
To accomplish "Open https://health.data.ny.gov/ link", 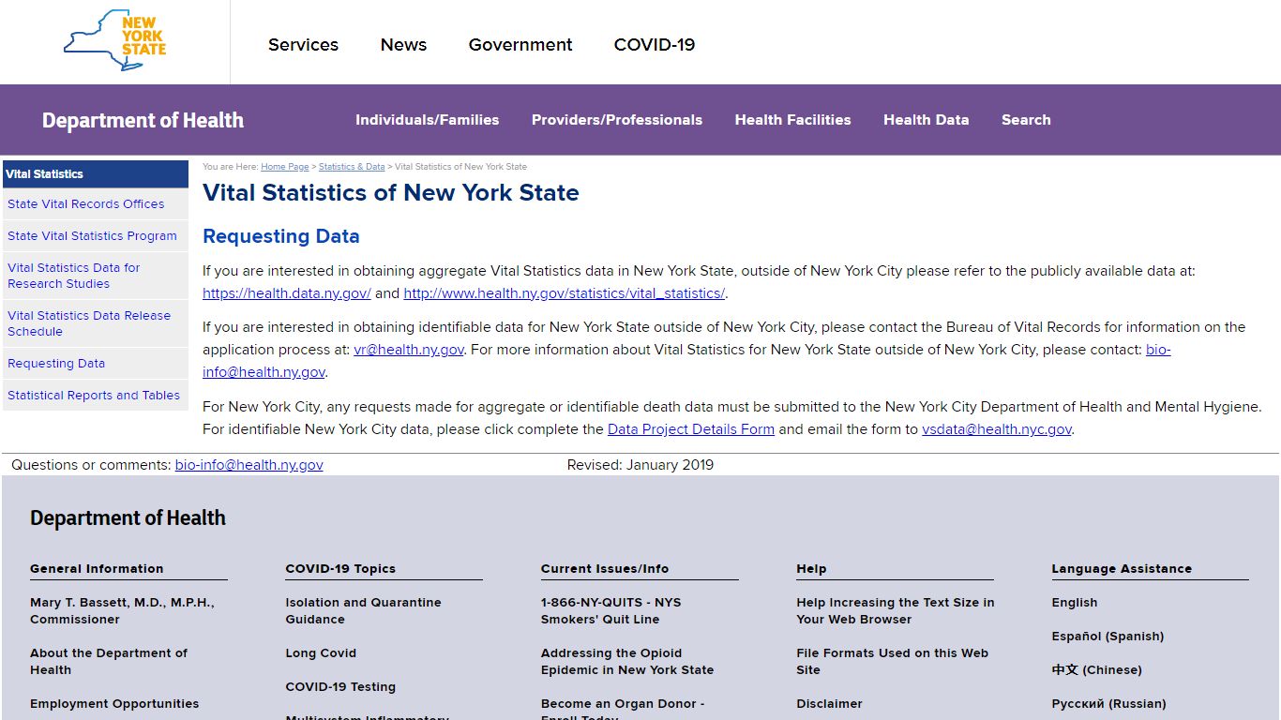I will pos(287,293).
